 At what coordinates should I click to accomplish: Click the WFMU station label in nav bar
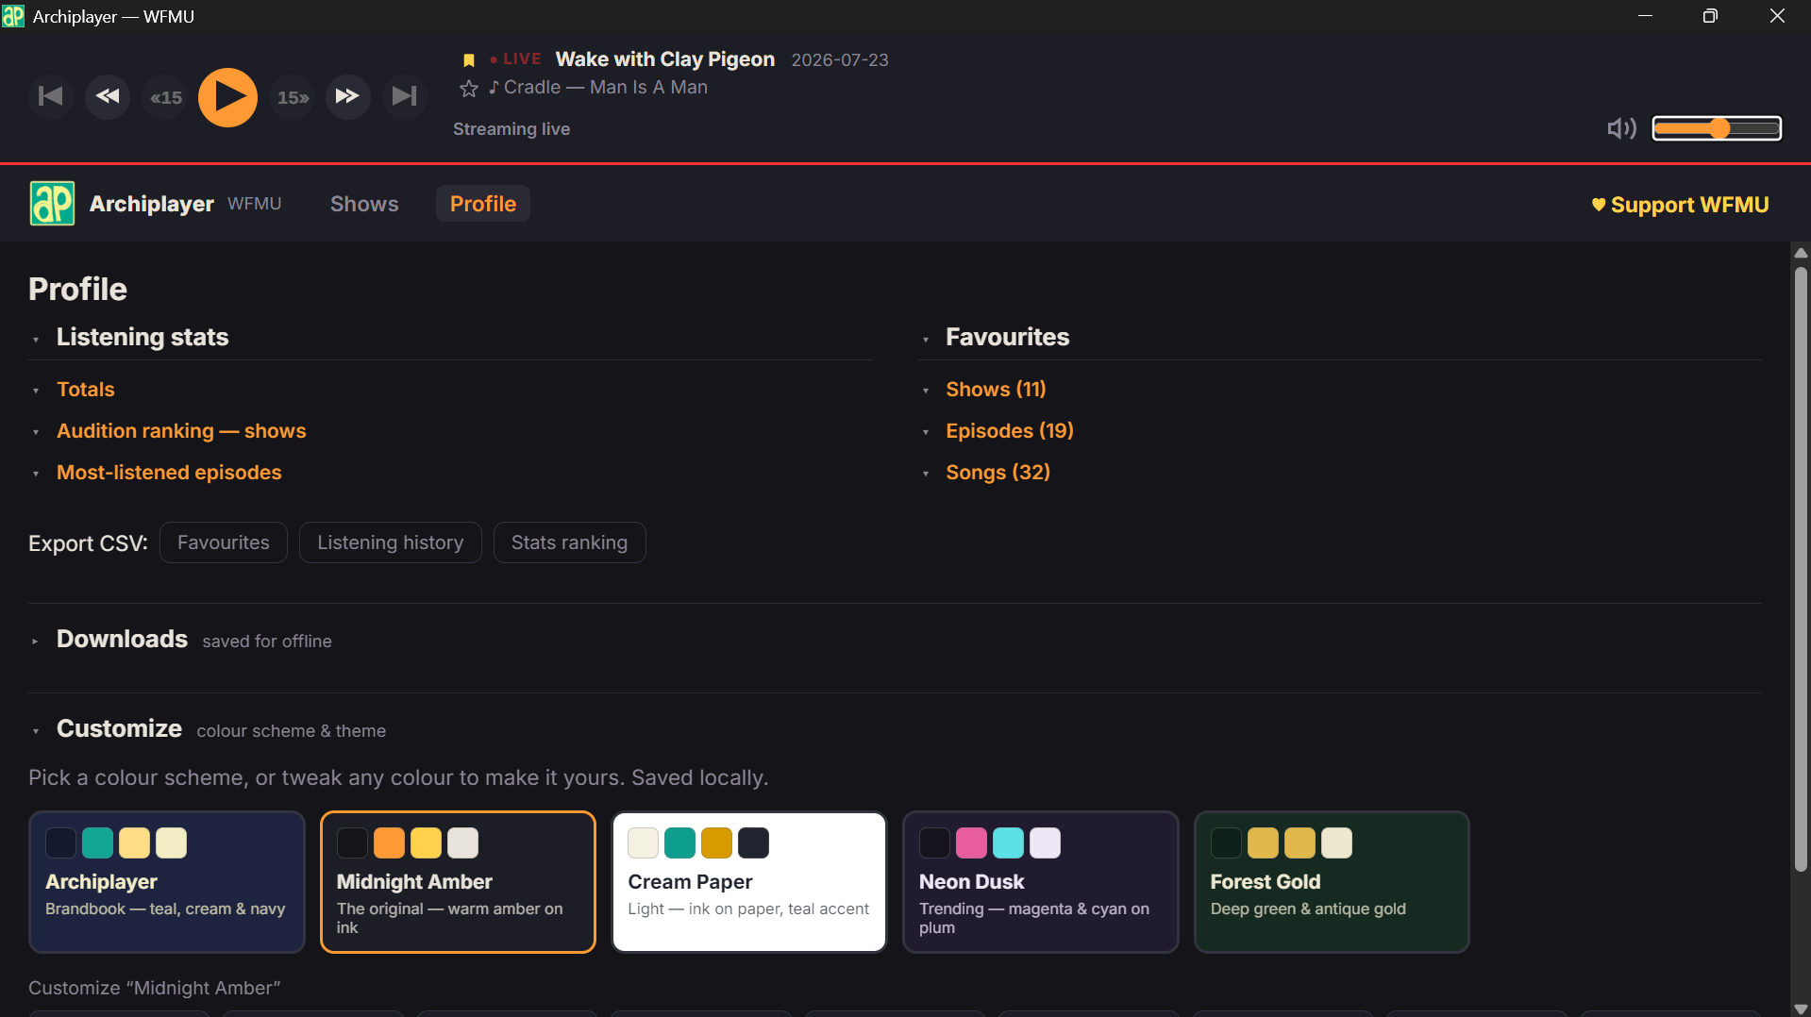tap(254, 204)
